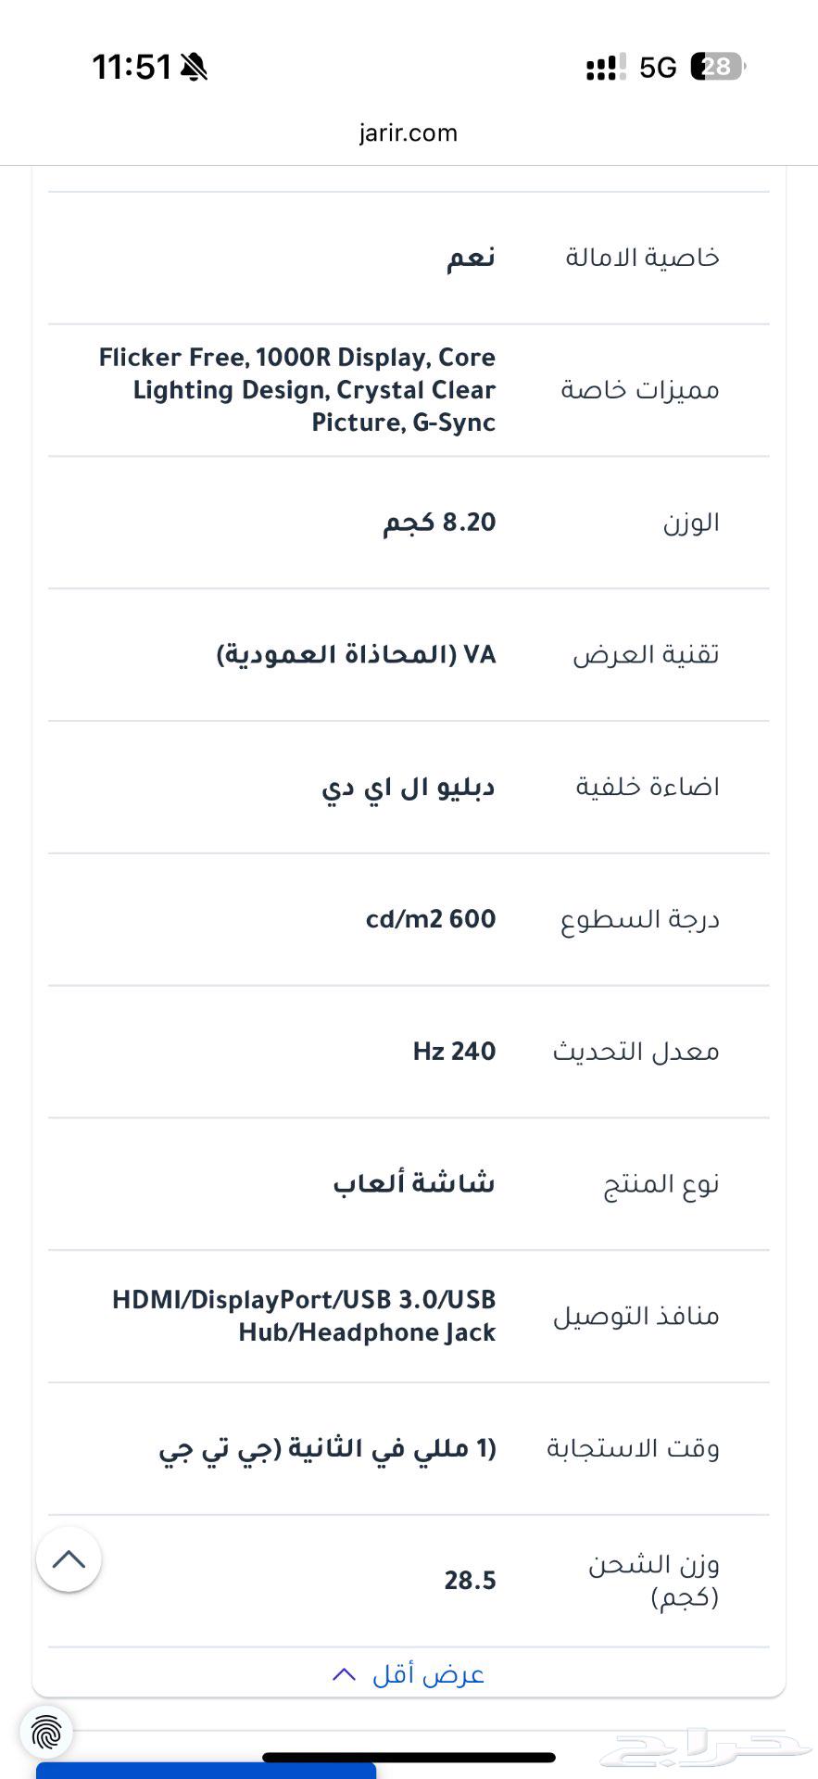Viewport: 818px width, 1779px height.
Task: Tap the silent mode bell icon
Action: (194, 68)
